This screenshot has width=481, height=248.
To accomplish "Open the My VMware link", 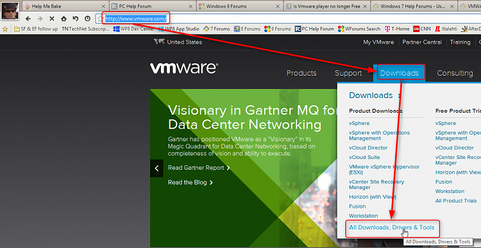I will point(378,42).
